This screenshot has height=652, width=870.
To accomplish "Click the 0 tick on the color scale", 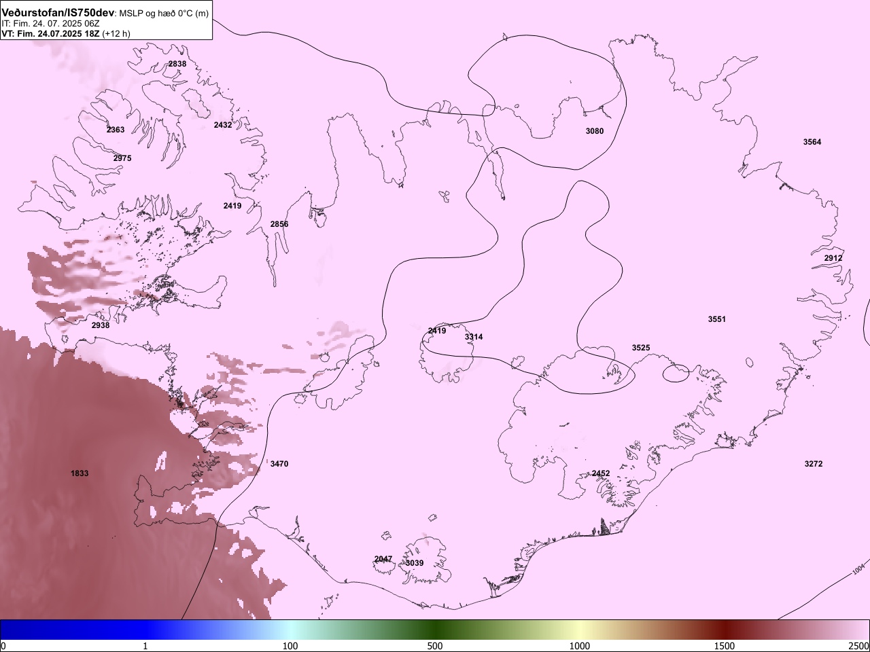I will pyautogui.click(x=3, y=646).
